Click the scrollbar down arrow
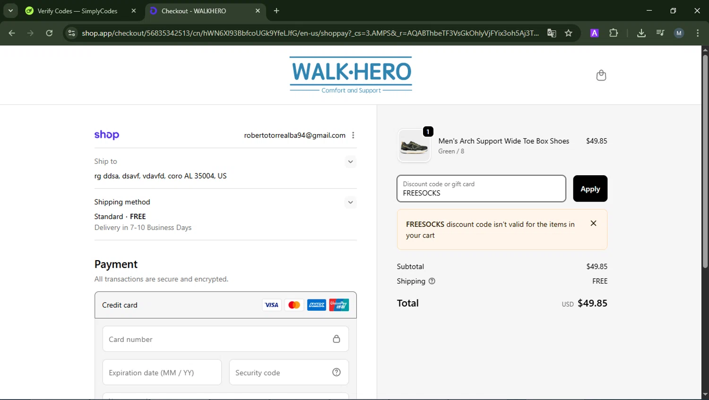The height and width of the screenshot is (400, 709). tap(705, 394)
